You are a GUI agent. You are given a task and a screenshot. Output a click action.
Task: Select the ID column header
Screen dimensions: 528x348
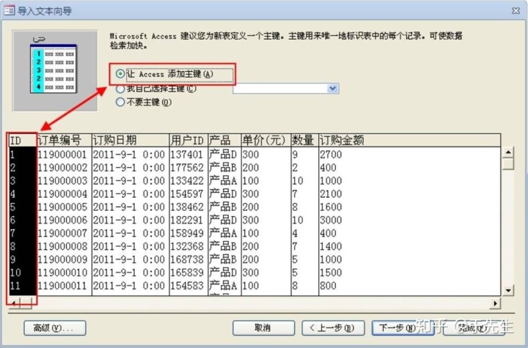tap(23, 141)
